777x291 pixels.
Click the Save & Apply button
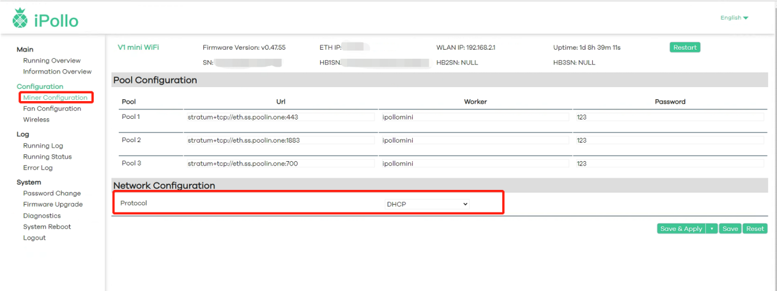tap(681, 229)
